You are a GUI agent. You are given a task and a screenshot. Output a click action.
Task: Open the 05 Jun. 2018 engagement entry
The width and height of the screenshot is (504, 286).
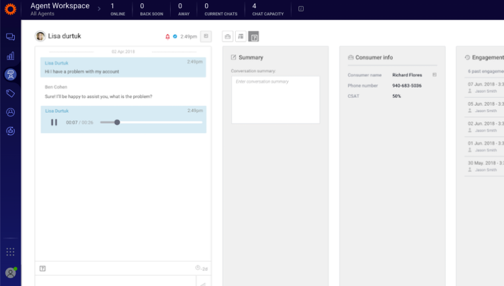(485, 107)
